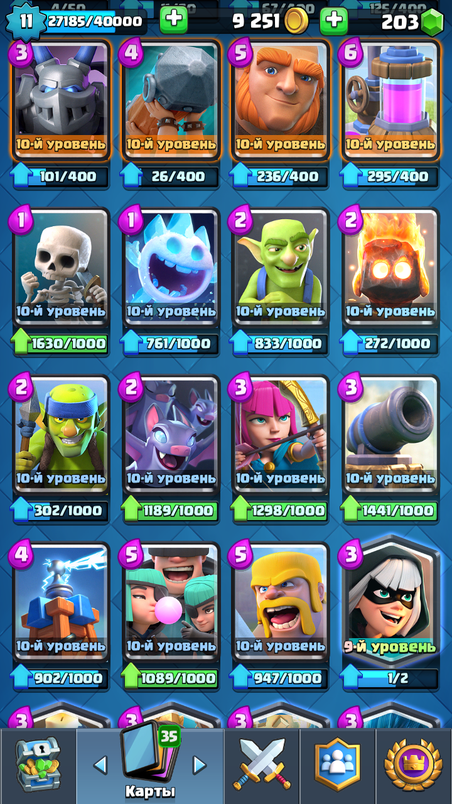The width and height of the screenshot is (452, 804).
Task: Tap the Giant card progress bar 236/400
Action: pyautogui.click(x=281, y=177)
